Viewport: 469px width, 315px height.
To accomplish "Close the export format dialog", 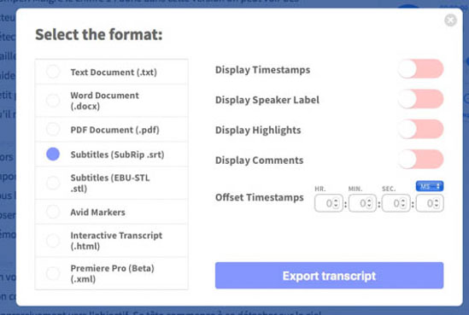I will (x=450, y=20).
